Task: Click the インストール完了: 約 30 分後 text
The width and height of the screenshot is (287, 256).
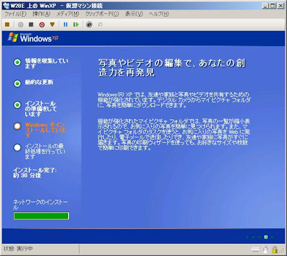Action: (x=35, y=173)
